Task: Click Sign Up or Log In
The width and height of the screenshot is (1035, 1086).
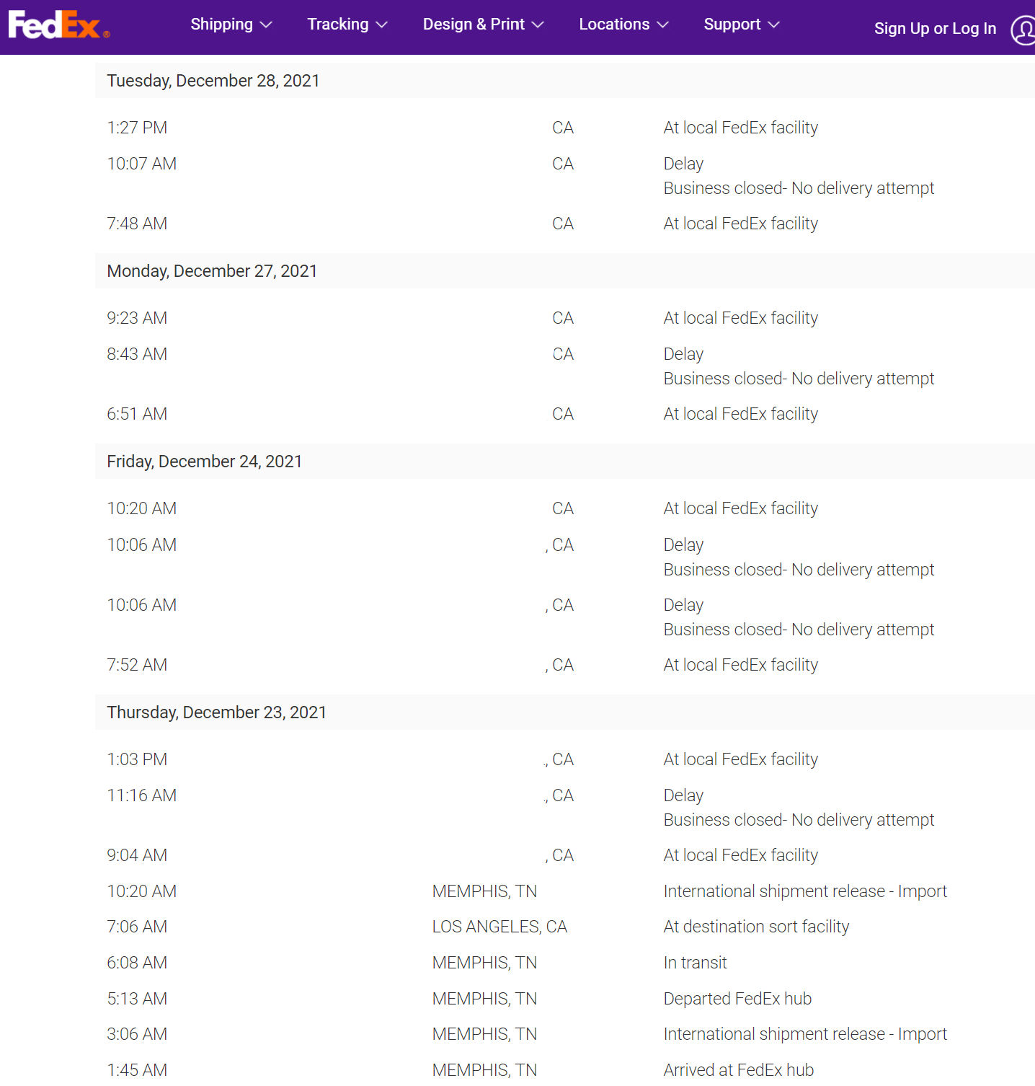Action: pos(935,28)
